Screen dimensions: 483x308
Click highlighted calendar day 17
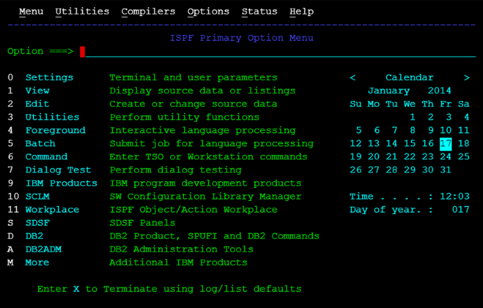click(x=446, y=144)
